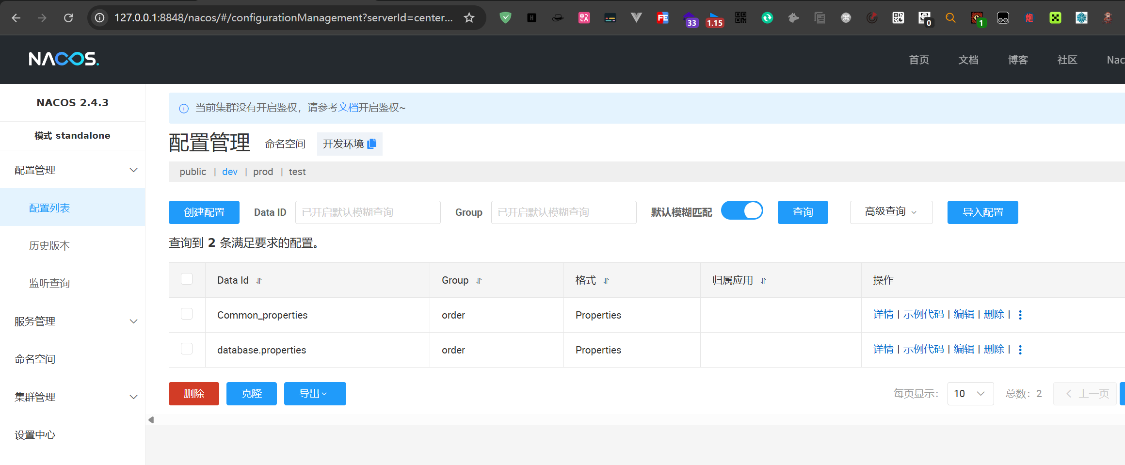
Task: Open more actions for Common_properties row
Action: pyautogui.click(x=1020, y=315)
